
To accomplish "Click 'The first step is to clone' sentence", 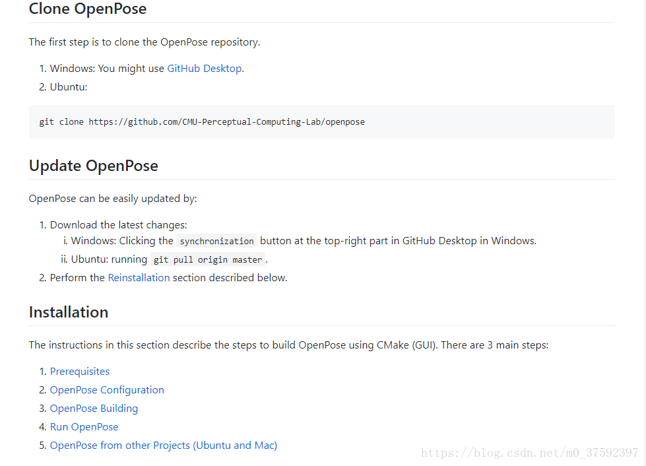I will click(x=145, y=42).
